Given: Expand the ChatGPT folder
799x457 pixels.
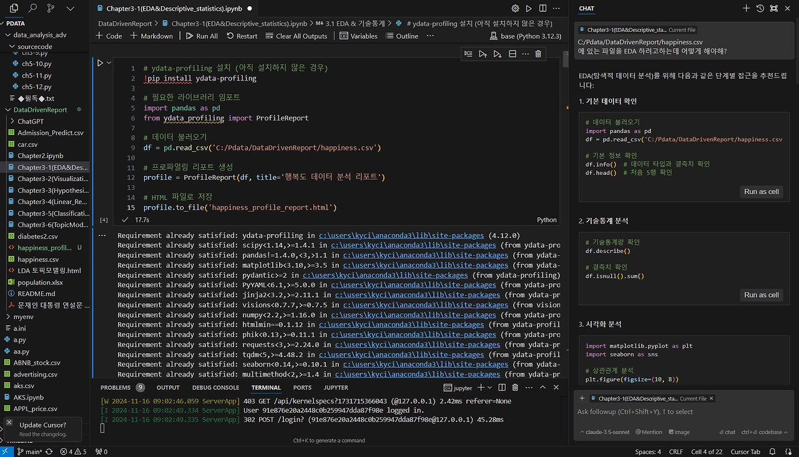Looking at the screenshot, I should point(31,121).
